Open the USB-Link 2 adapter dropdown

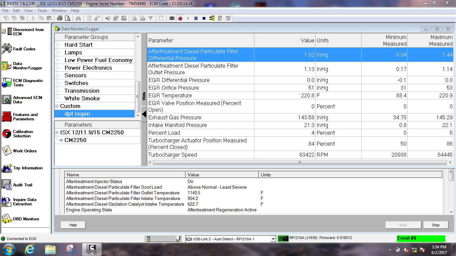point(273,239)
